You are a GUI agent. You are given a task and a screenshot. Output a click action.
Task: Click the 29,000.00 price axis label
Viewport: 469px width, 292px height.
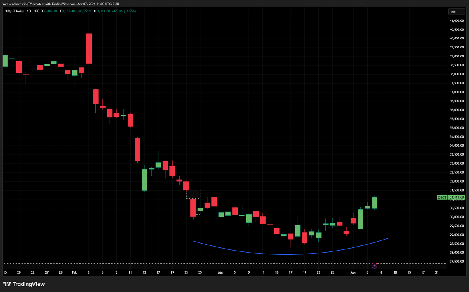pyautogui.click(x=456, y=235)
